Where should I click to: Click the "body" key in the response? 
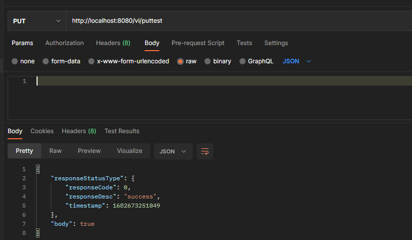[61, 224]
